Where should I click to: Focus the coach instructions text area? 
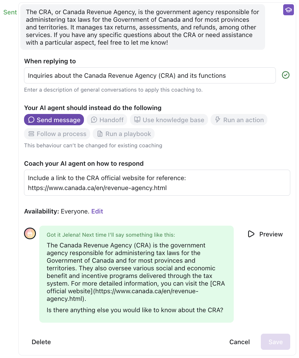[x=157, y=183]
